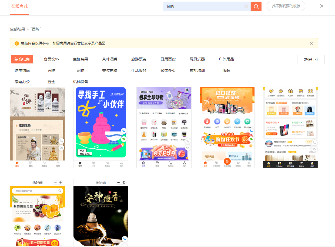Screen dimensions: 335x247
Task: Open the 弥勒佛 Buddha statue template
Action: (38, 127)
